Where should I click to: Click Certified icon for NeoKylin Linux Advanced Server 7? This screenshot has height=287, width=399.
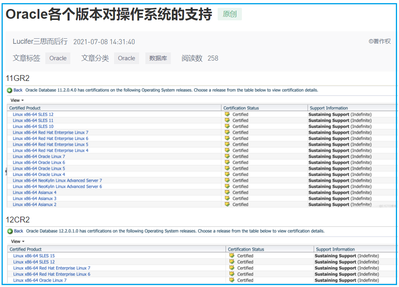point(227,180)
